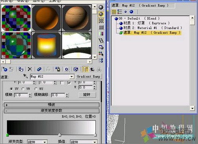Click the Gradient Ramp type button
Image resolution: width=198 pixels, height=144 pixels.
click(x=88, y=76)
